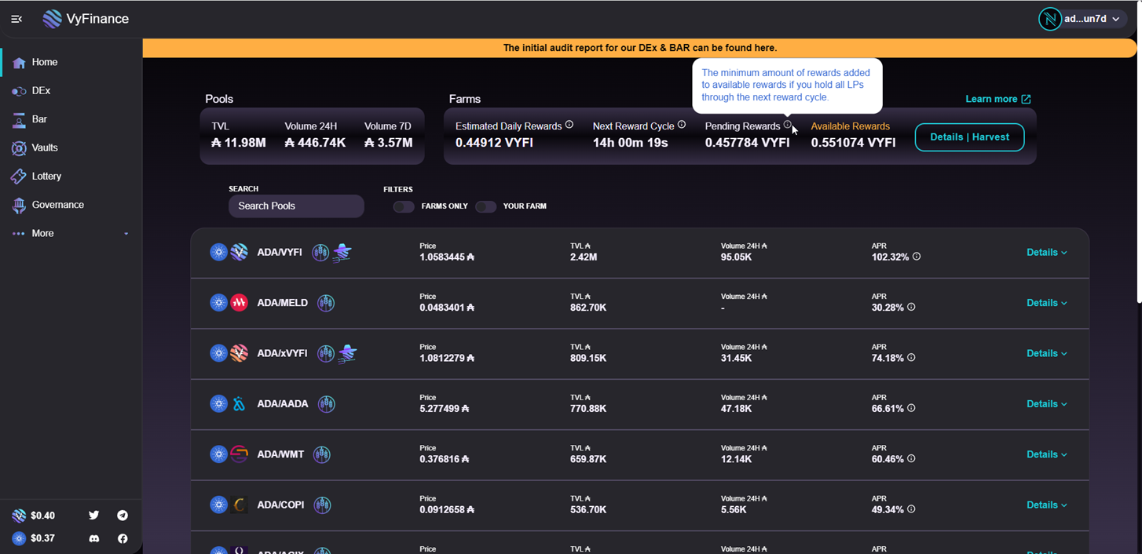Click the Search Pools input field

point(296,206)
